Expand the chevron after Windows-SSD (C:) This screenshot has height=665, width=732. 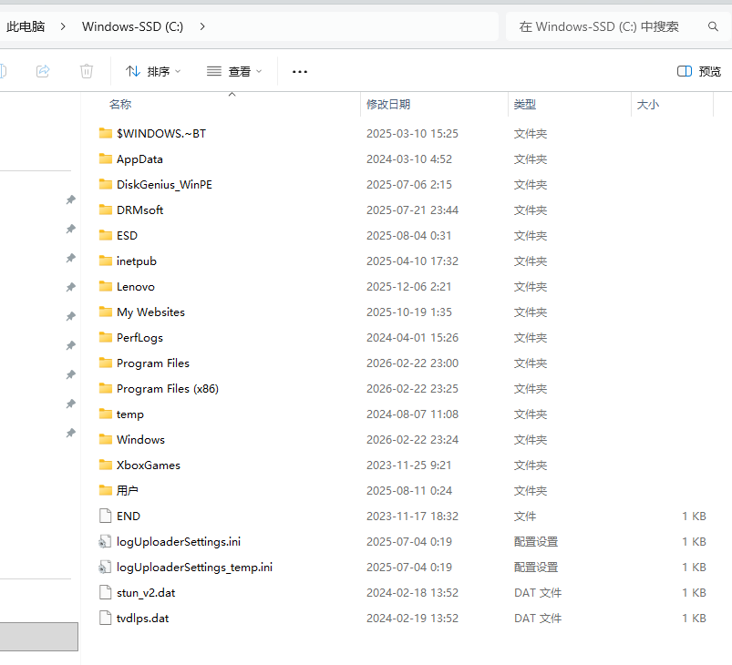click(x=201, y=26)
